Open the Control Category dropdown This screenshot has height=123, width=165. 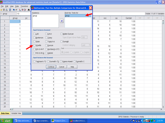coord(86,45)
